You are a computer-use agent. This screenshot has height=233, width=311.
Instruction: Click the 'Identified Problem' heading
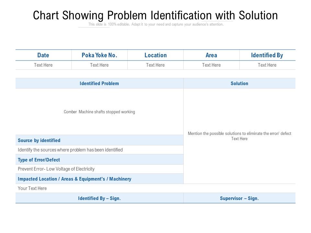point(99,83)
